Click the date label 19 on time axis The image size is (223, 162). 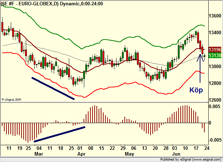pyautogui.click(x=20, y=148)
